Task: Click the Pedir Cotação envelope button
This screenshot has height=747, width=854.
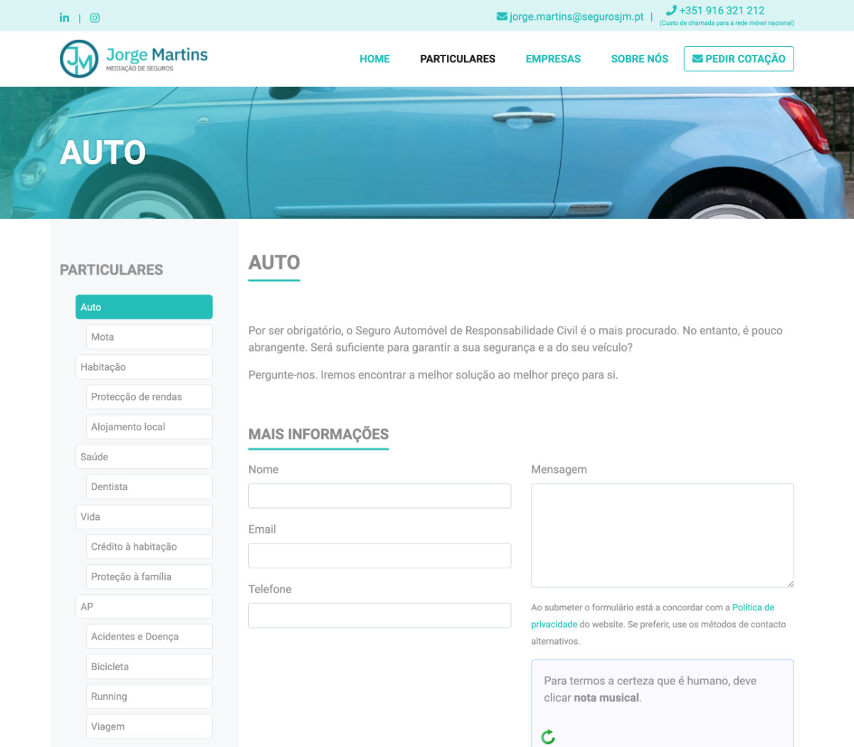Action: point(739,59)
